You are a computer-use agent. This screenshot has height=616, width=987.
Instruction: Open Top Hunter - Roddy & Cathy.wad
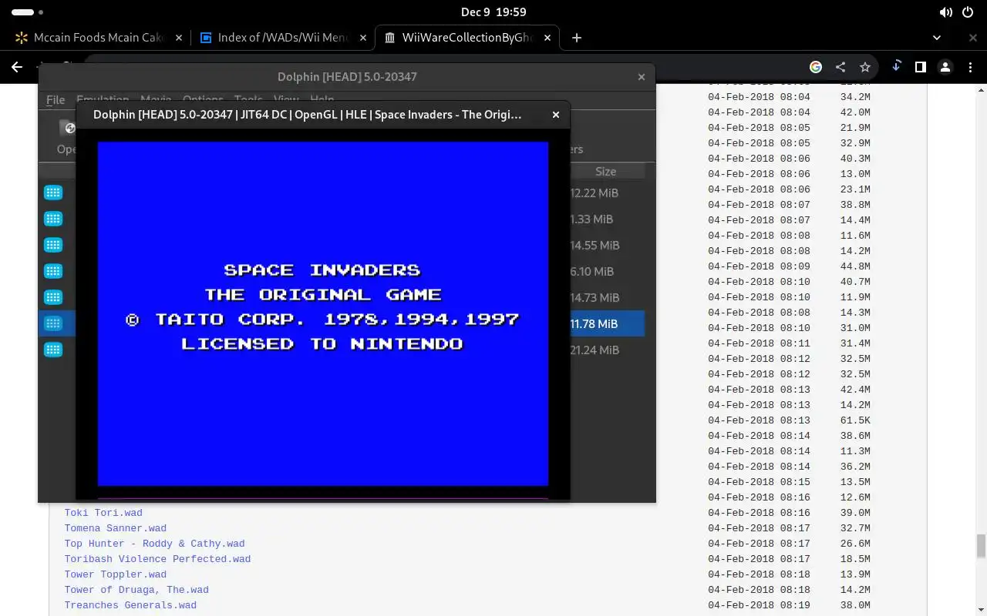pyautogui.click(x=154, y=544)
